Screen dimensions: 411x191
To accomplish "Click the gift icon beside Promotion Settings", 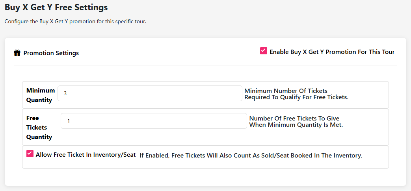I will tap(17, 53).
